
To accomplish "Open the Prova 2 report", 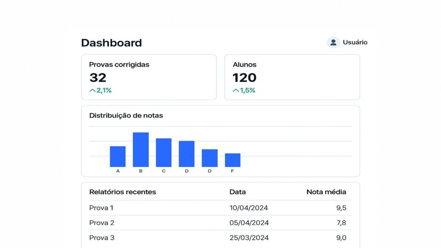I will [x=102, y=223].
